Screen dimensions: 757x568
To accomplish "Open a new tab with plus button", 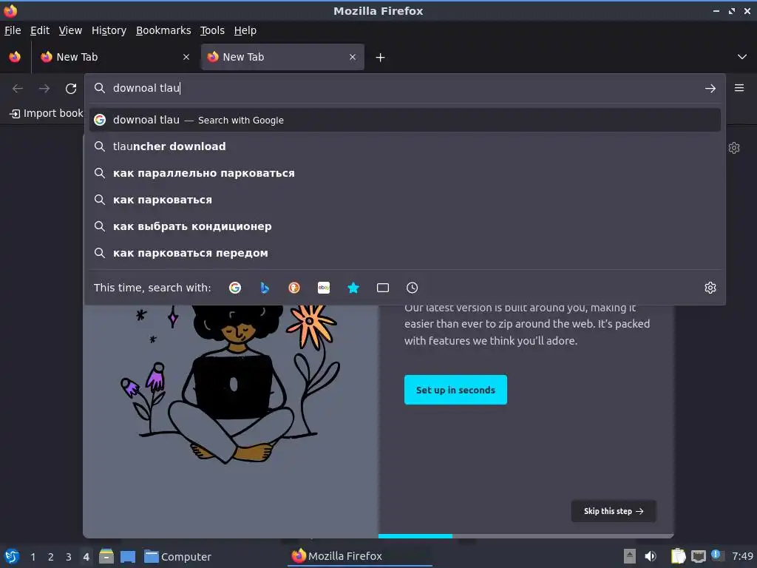I will coord(381,58).
